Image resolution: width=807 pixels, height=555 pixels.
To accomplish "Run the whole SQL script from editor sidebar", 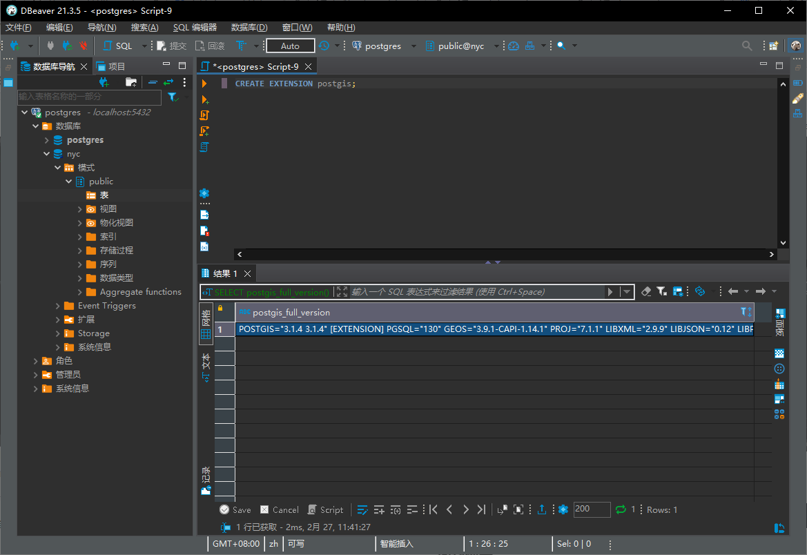I will click(204, 115).
